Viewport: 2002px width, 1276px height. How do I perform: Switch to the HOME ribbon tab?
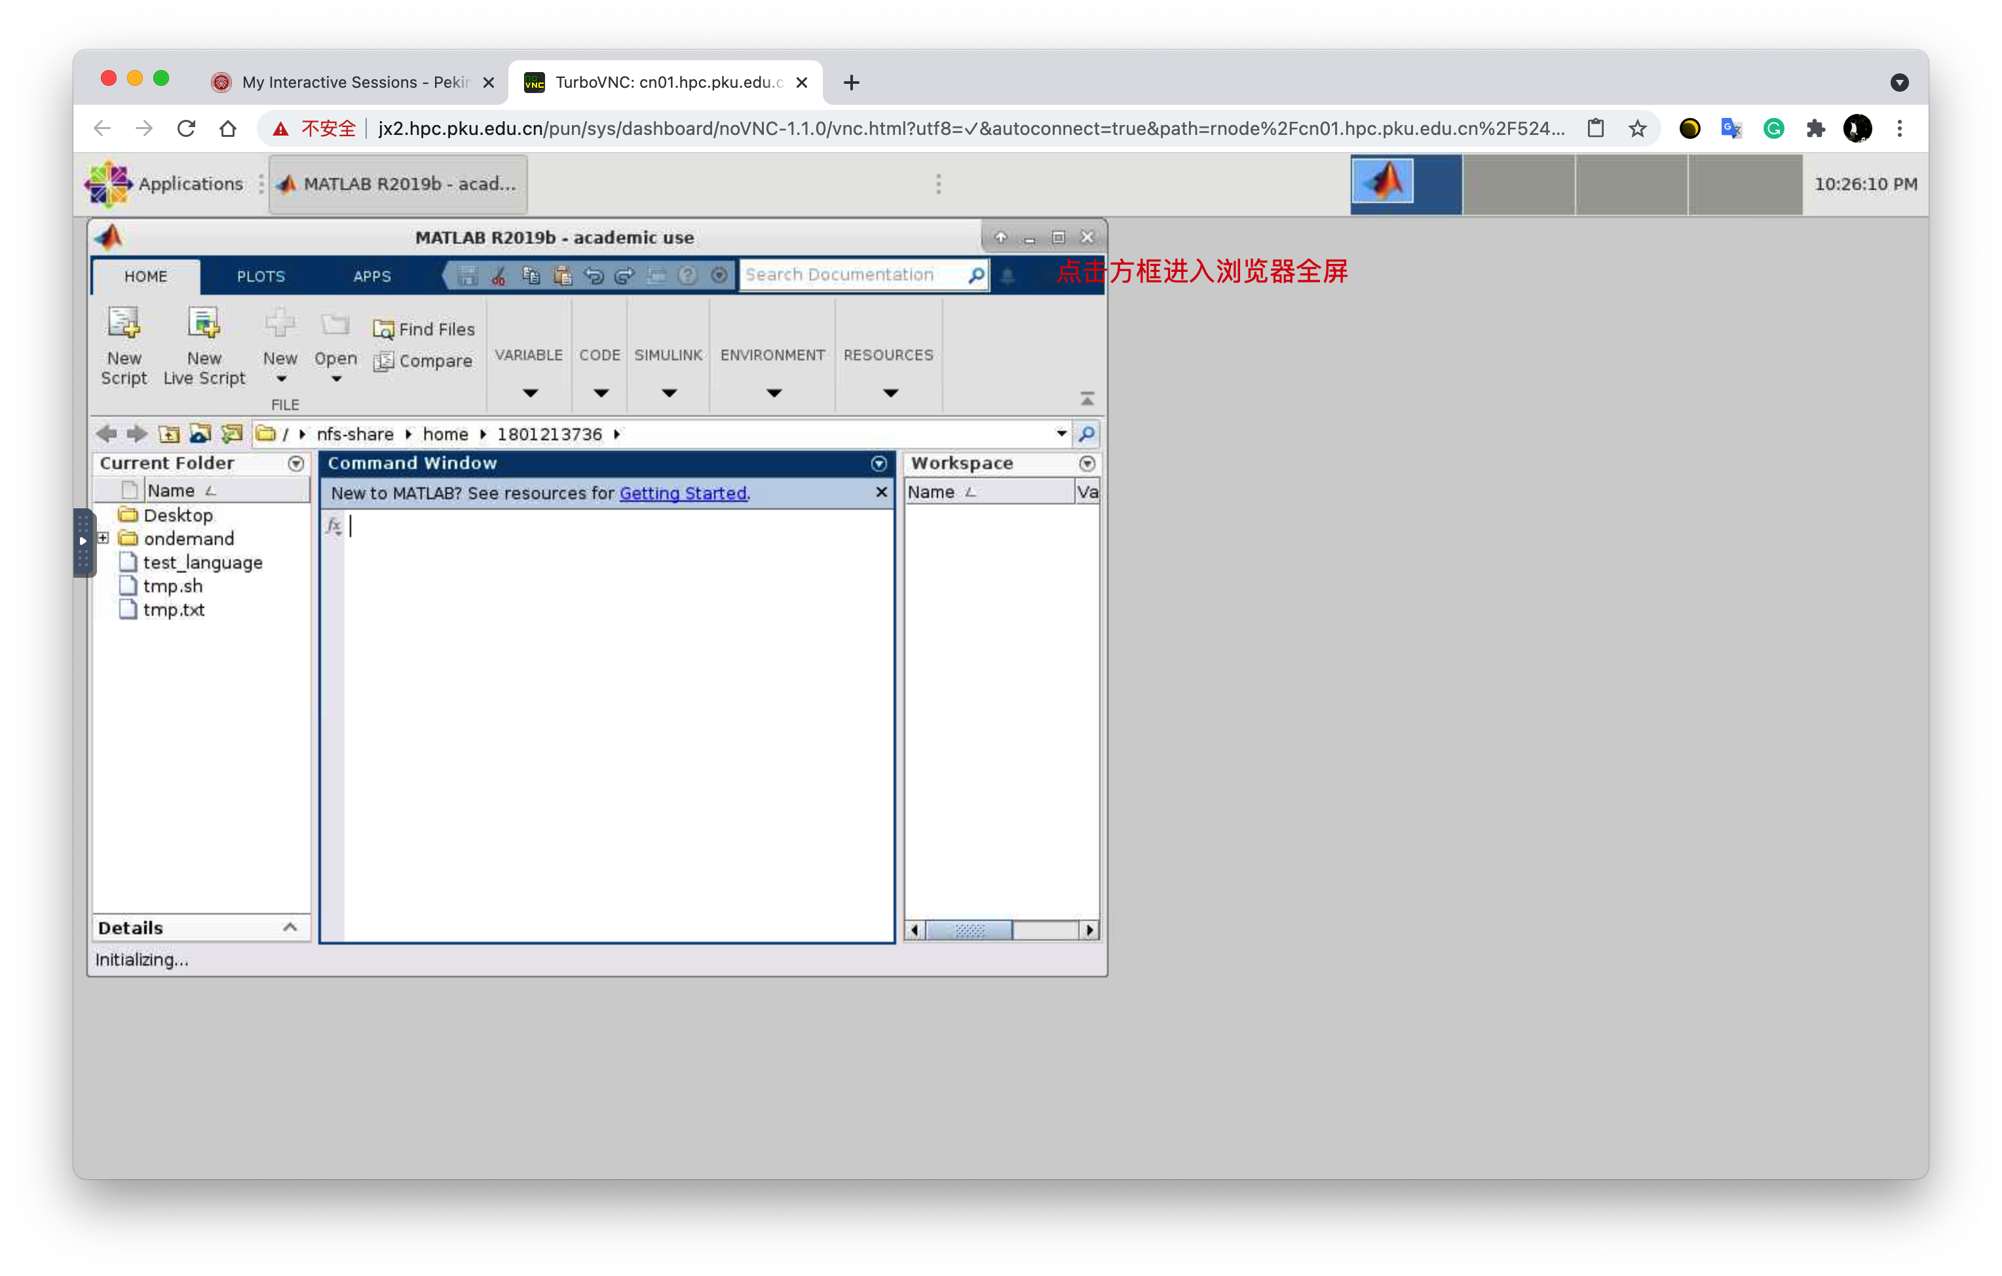pyautogui.click(x=145, y=276)
